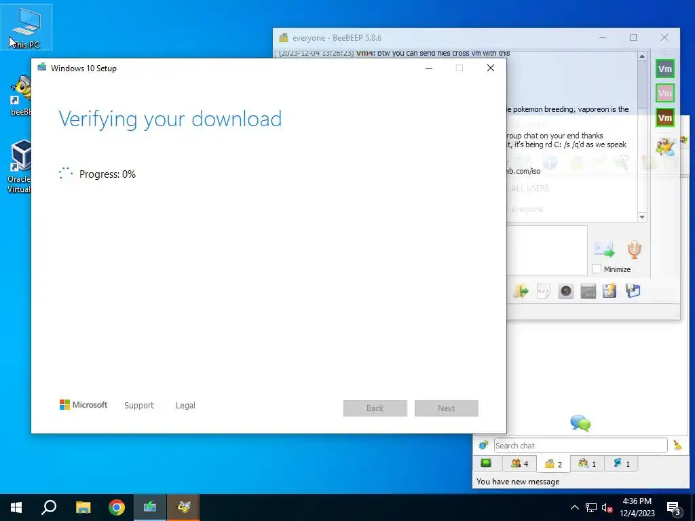
Task: Minimize the Windows 10 Setup window
Action: pos(429,69)
